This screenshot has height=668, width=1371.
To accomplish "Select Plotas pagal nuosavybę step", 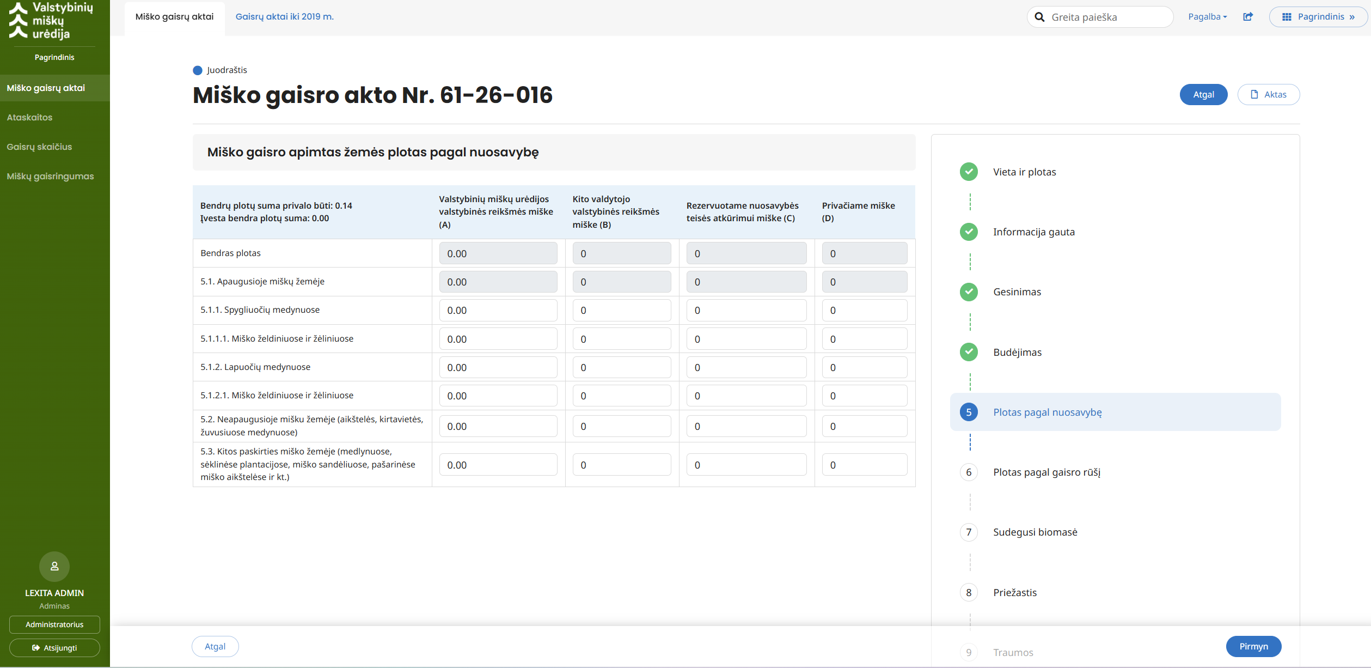I will click(x=1115, y=412).
